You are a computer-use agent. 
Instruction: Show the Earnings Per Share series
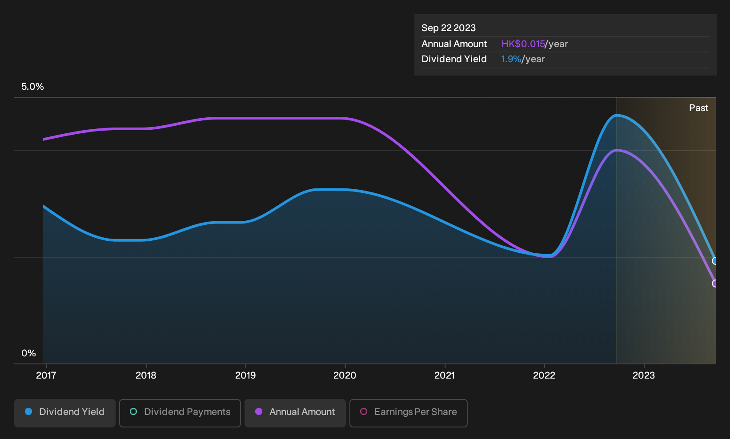[409, 413]
